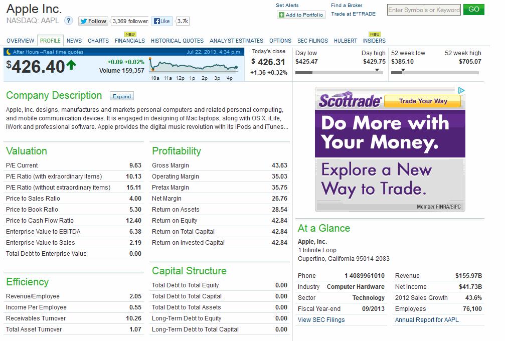Open the ANALYST ESTIMATES tab
This screenshot has height=341, width=505.
pyautogui.click(x=236, y=41)
